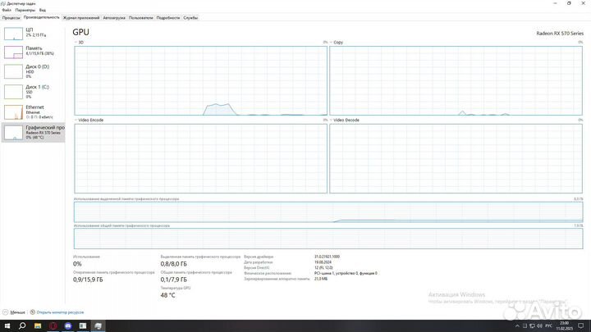This screenshot has height=332, width=591.
Task: Collapse Task Manager with Меньше button
Action: pyautogui.click(x=15, y=312)
